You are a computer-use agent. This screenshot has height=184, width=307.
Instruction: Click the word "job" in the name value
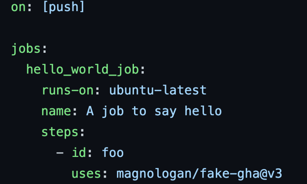pos(112,111)
